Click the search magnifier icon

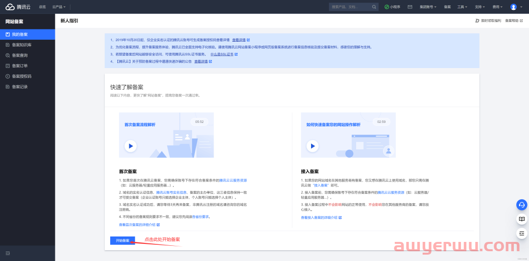(x=374, y=7)
